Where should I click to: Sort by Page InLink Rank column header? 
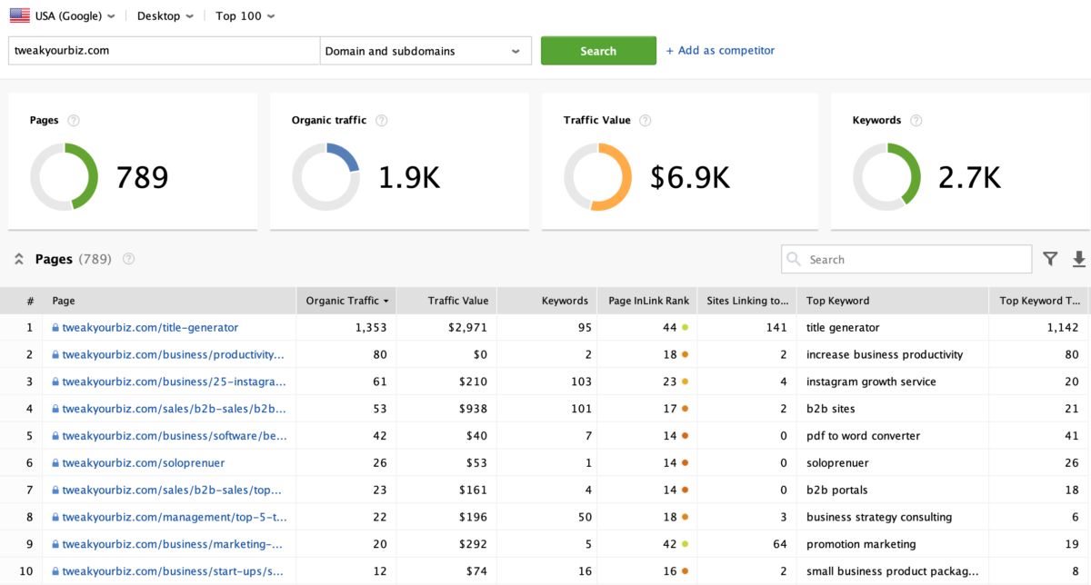pos(647,301)
